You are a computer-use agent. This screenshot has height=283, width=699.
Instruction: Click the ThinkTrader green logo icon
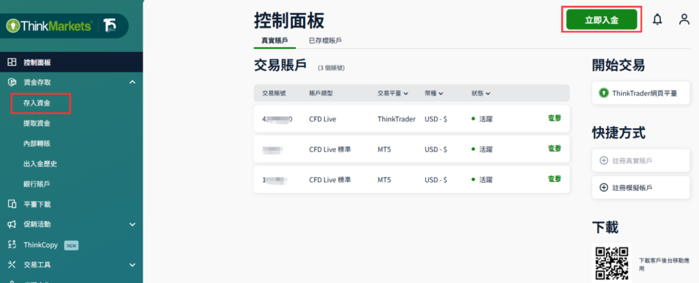pyautogui.click(x=603, y=93)
